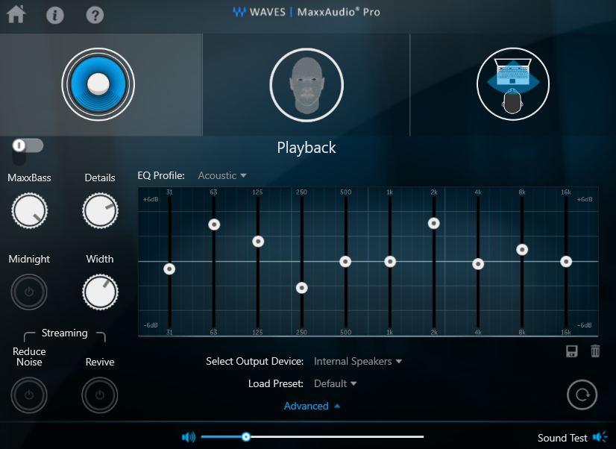Open the info icon
The height and width of the screenshot is (449, 616).
55,16
